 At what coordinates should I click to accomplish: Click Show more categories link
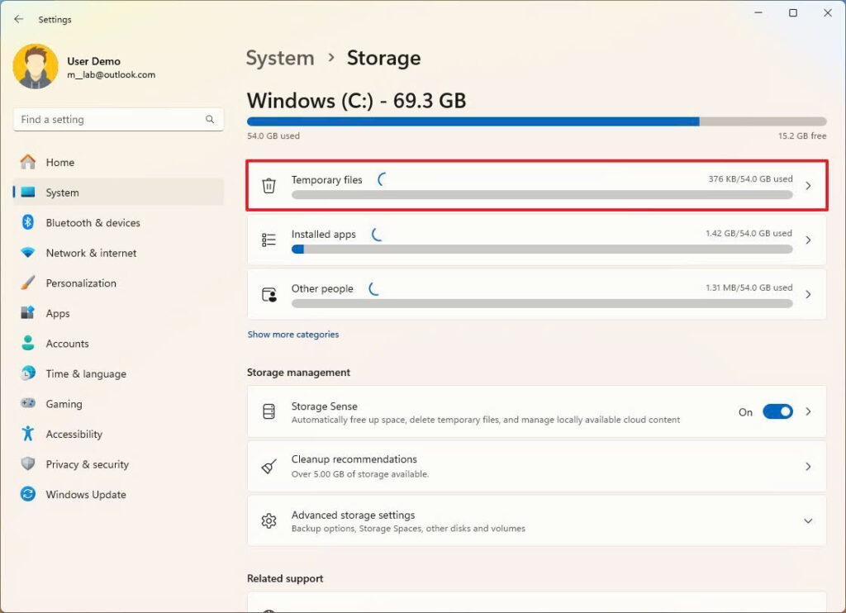(x=293, y=334)
